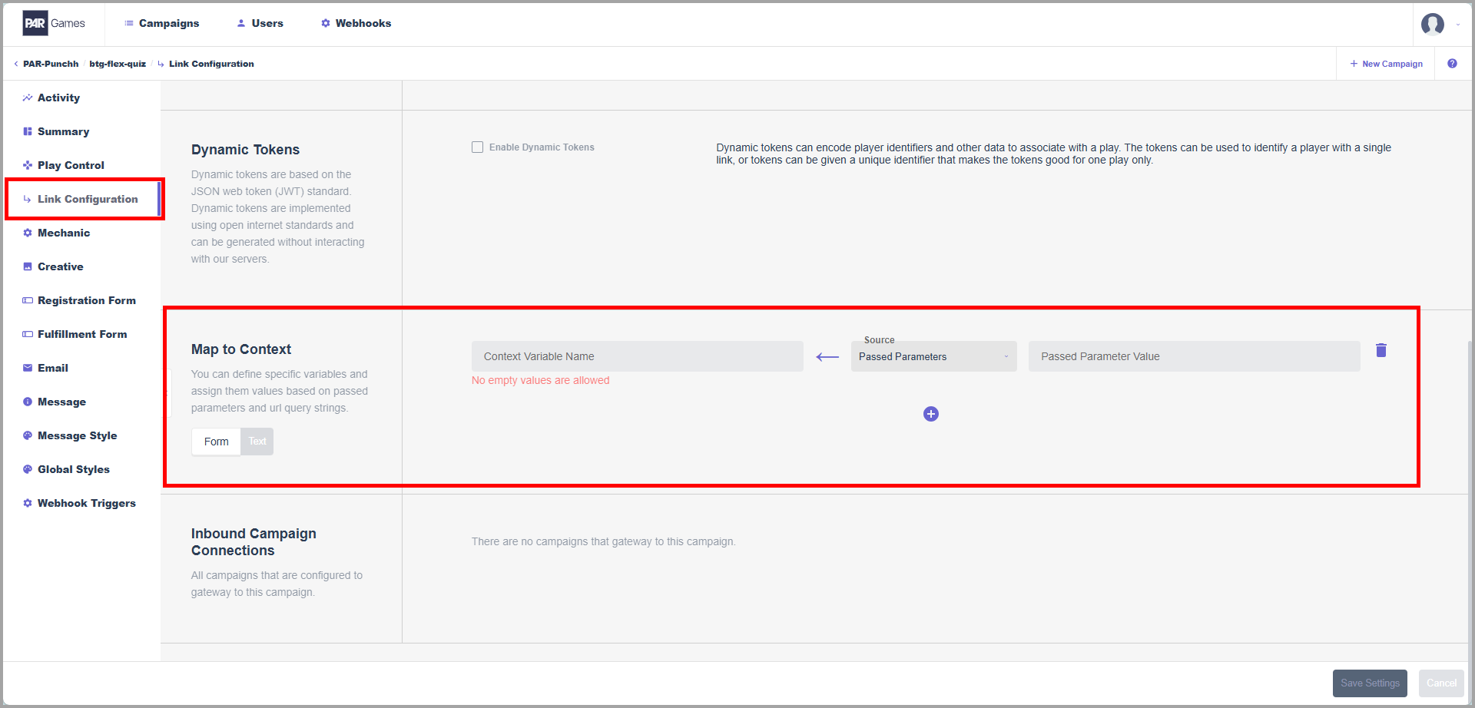Open the Users menu
Screen dimensions: 1475x708
(260, 23)
